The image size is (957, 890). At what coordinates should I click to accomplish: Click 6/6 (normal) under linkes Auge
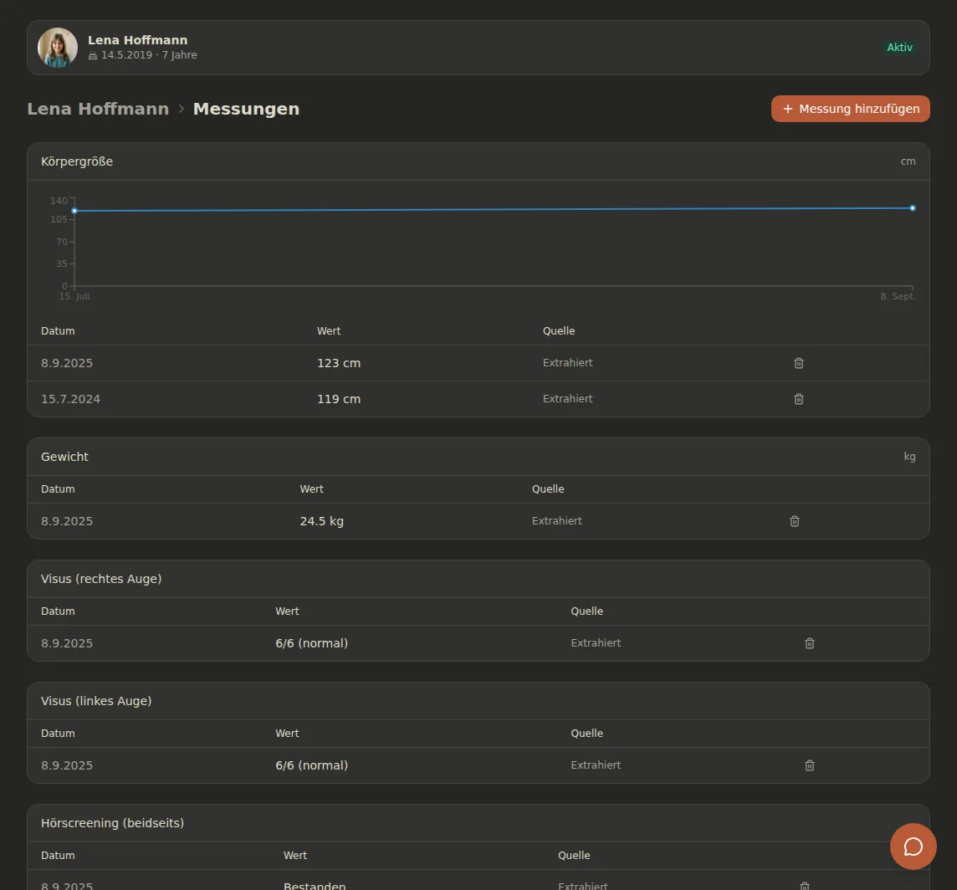pos(311,765)
